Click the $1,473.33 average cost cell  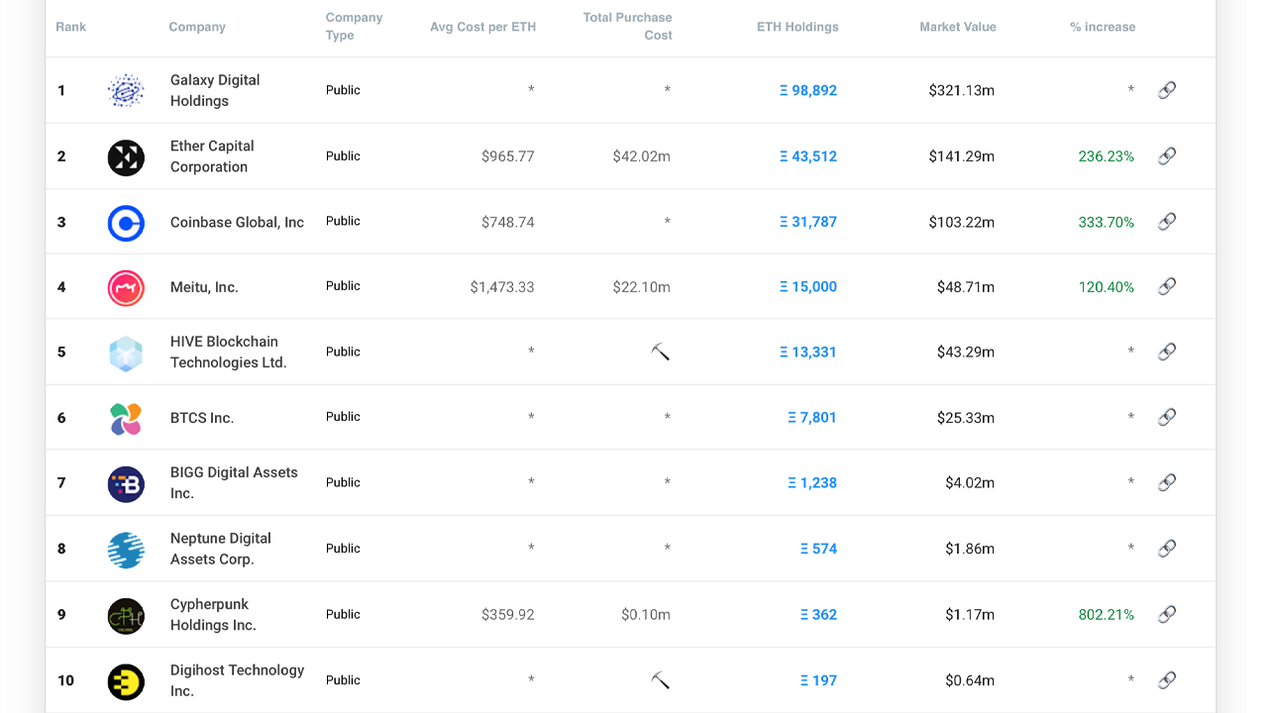502,287
